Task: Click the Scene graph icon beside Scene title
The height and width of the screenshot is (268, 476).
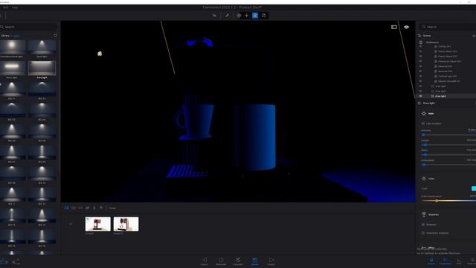Action: pyautogui.click(x=419, y=36)
